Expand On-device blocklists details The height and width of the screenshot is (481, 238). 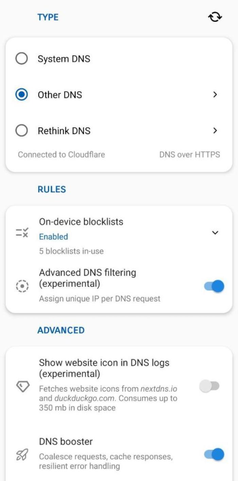click(215, 233)
